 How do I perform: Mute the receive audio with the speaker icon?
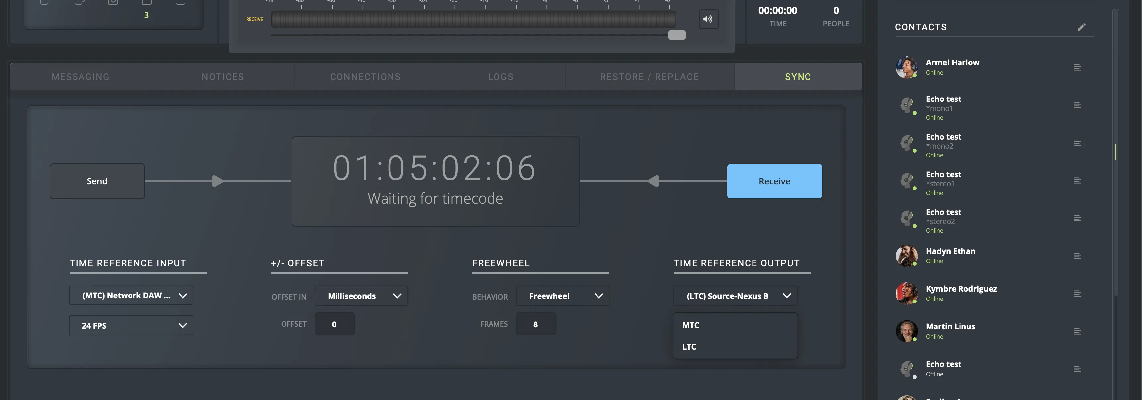pyautogui.click(x=708, y=19)
